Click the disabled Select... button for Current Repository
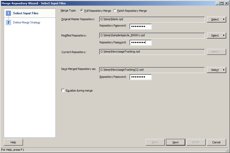The width and height of the screenshot is (230, 153). click(216, 52)
